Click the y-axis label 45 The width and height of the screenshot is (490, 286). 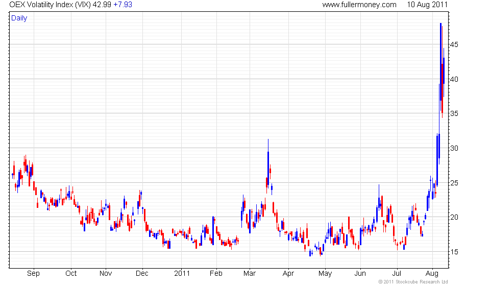click(x=454, y=45)
